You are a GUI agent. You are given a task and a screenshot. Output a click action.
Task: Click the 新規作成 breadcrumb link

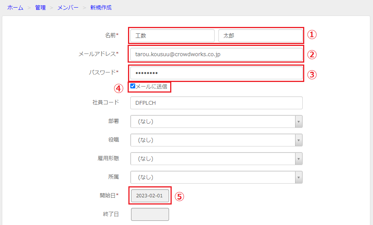click(101, 8)
